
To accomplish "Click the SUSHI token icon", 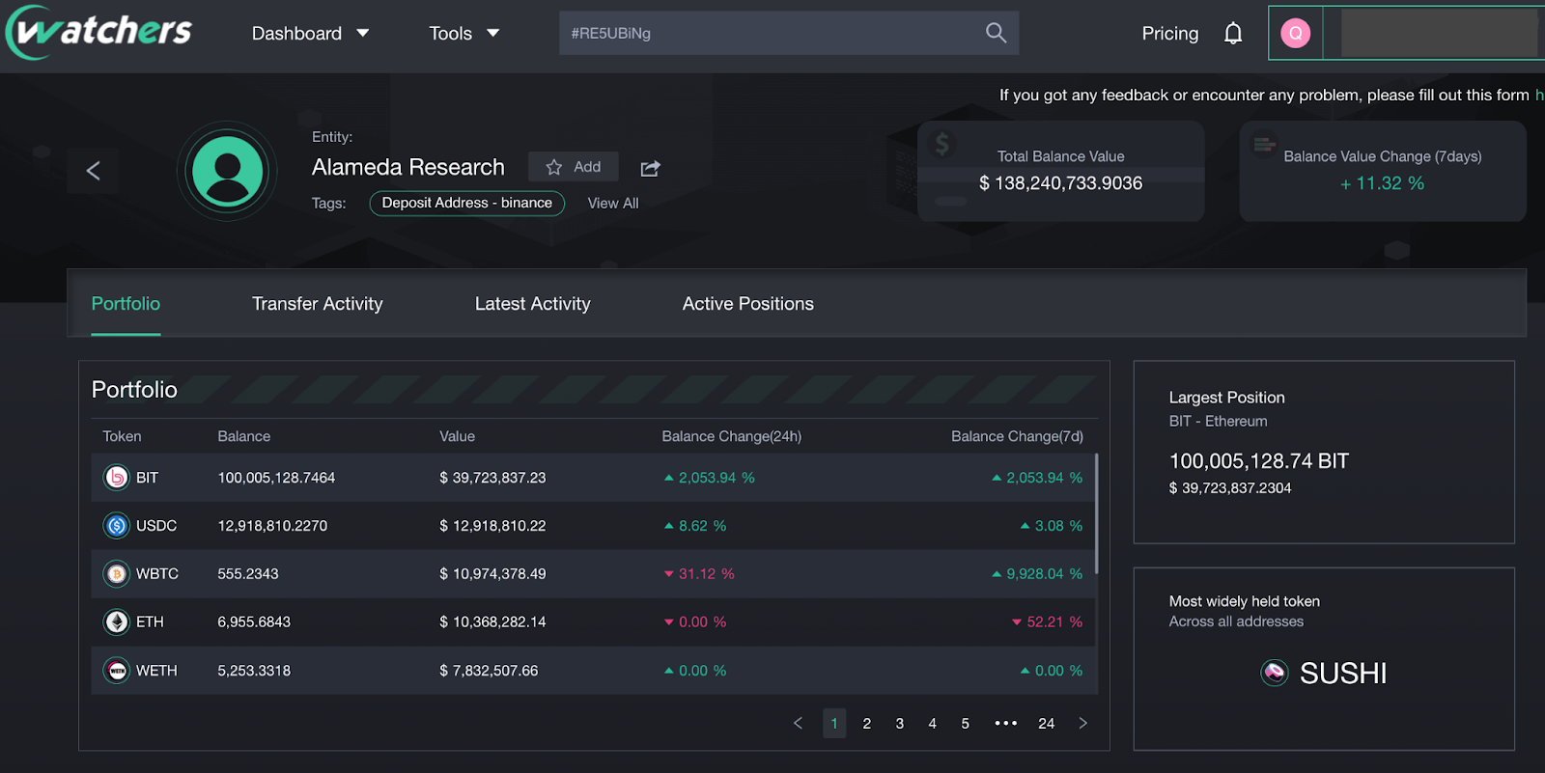I will [1275, 673].
